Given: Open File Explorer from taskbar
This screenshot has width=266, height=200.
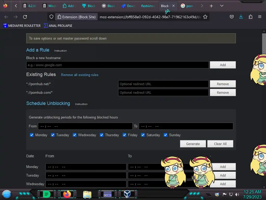Looking at the screenshot, I should pos(87,194).
